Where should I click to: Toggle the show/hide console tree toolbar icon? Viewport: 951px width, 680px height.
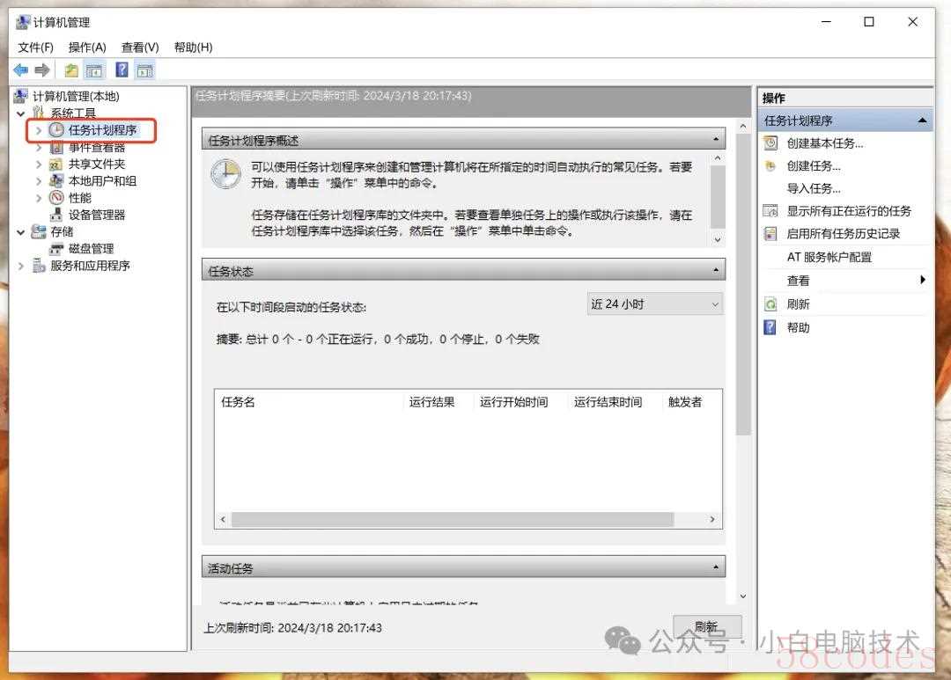[x=94, y=70]
